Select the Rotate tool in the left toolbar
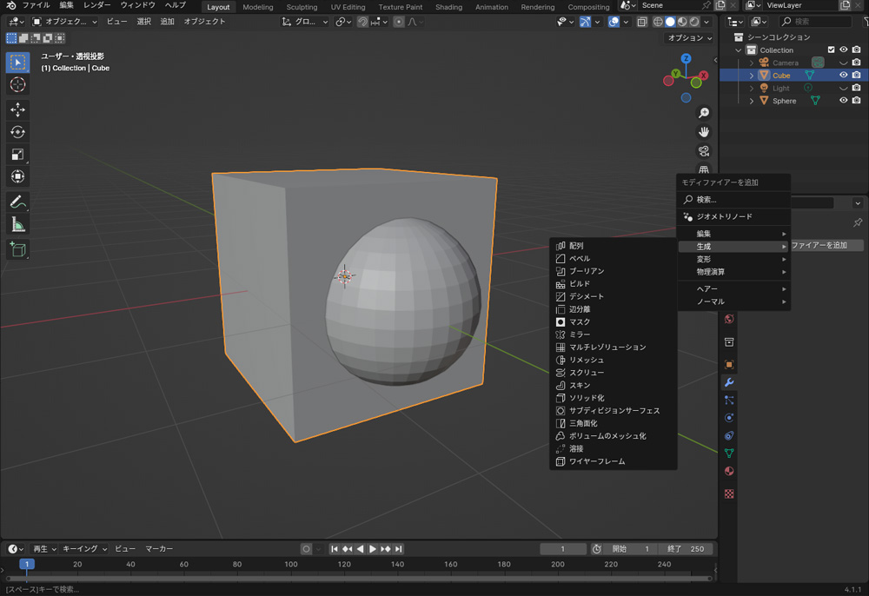 (x=17, y=132)
